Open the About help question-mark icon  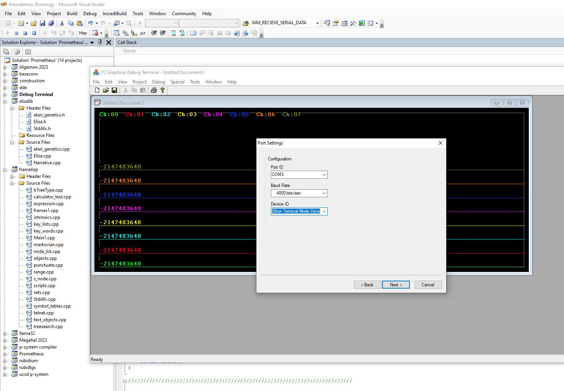point(162,90)
